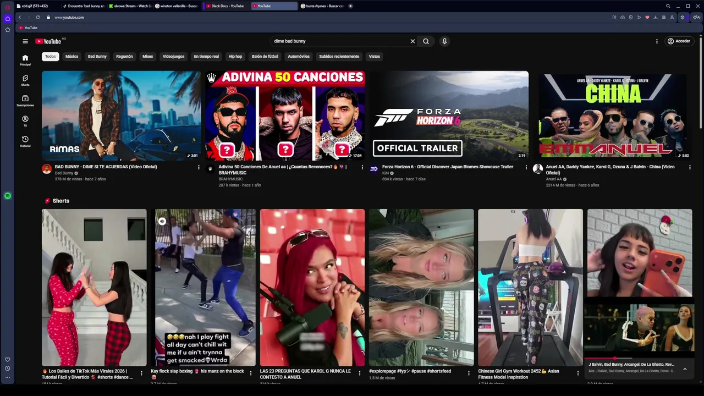Viewport: 704px width, 396px height.
Task: Click the browser reload button
Action: (x=37, y=18)
